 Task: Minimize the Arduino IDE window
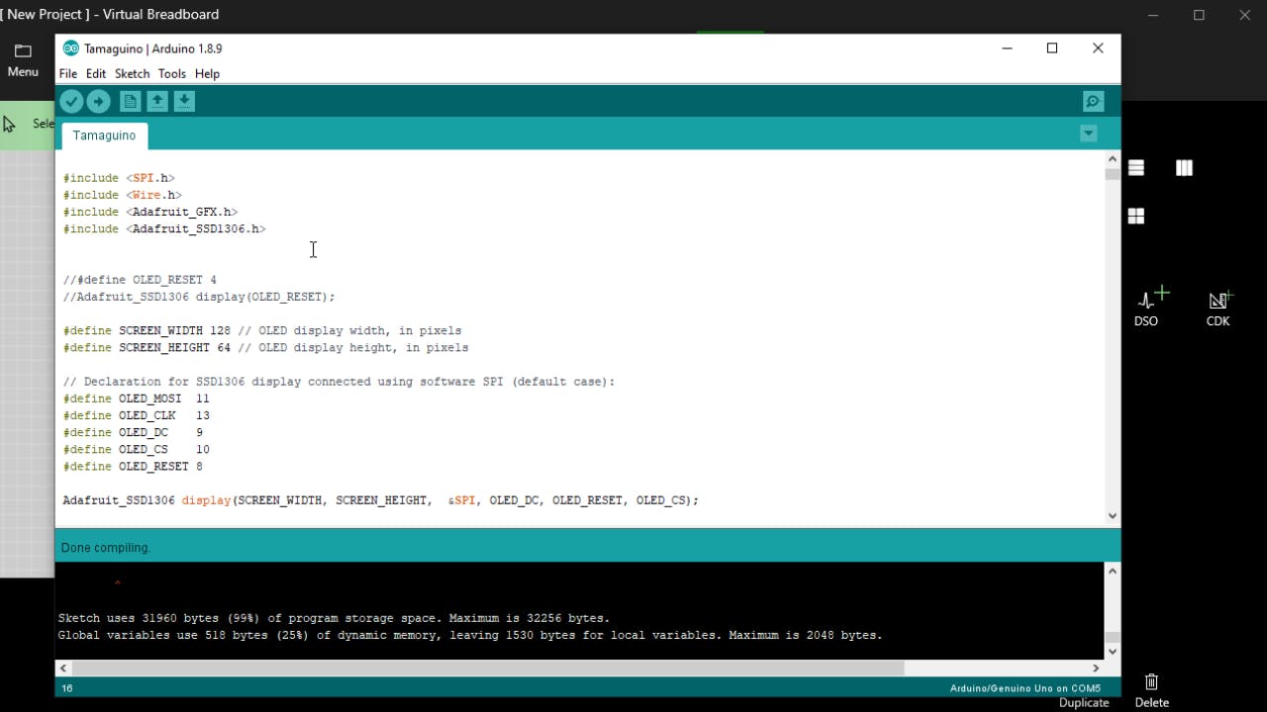click(x=1007, y=48)
